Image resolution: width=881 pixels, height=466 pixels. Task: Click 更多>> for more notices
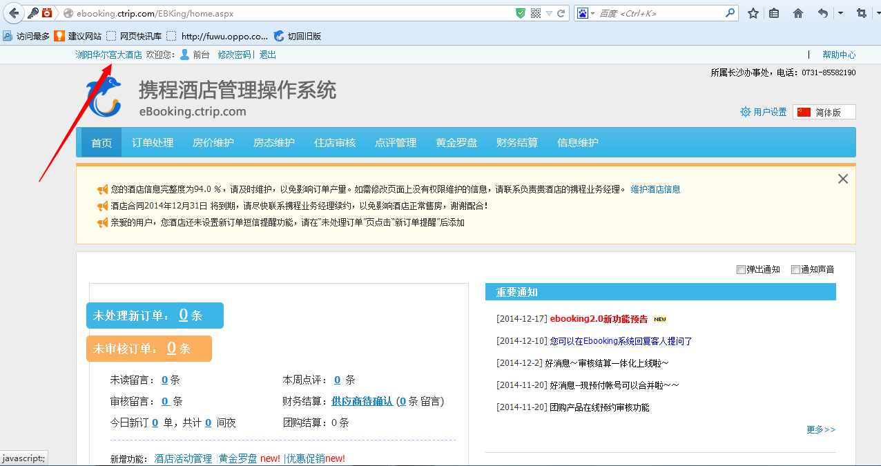point(821,429)
